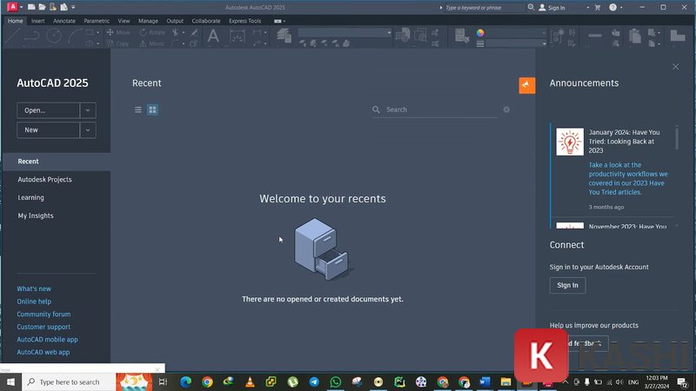Expand the Help dropdown arrow in title bar
This screenshot has width=696, height=391.
pyautogui.click(x=621, y=8)
